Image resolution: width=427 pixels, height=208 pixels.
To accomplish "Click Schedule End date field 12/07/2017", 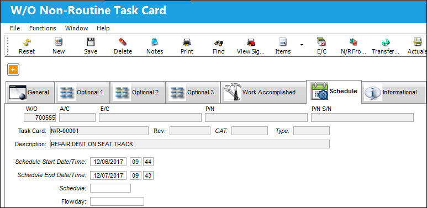I will (108, 175).
